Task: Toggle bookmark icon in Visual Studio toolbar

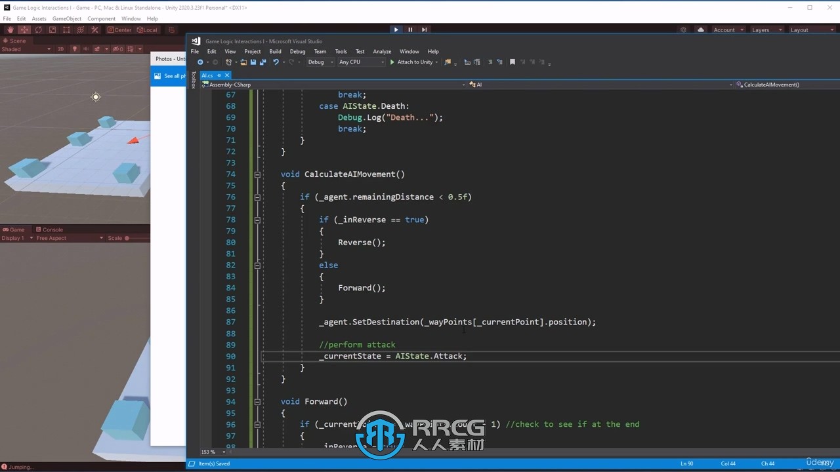Action: click(x=512, y=62)
